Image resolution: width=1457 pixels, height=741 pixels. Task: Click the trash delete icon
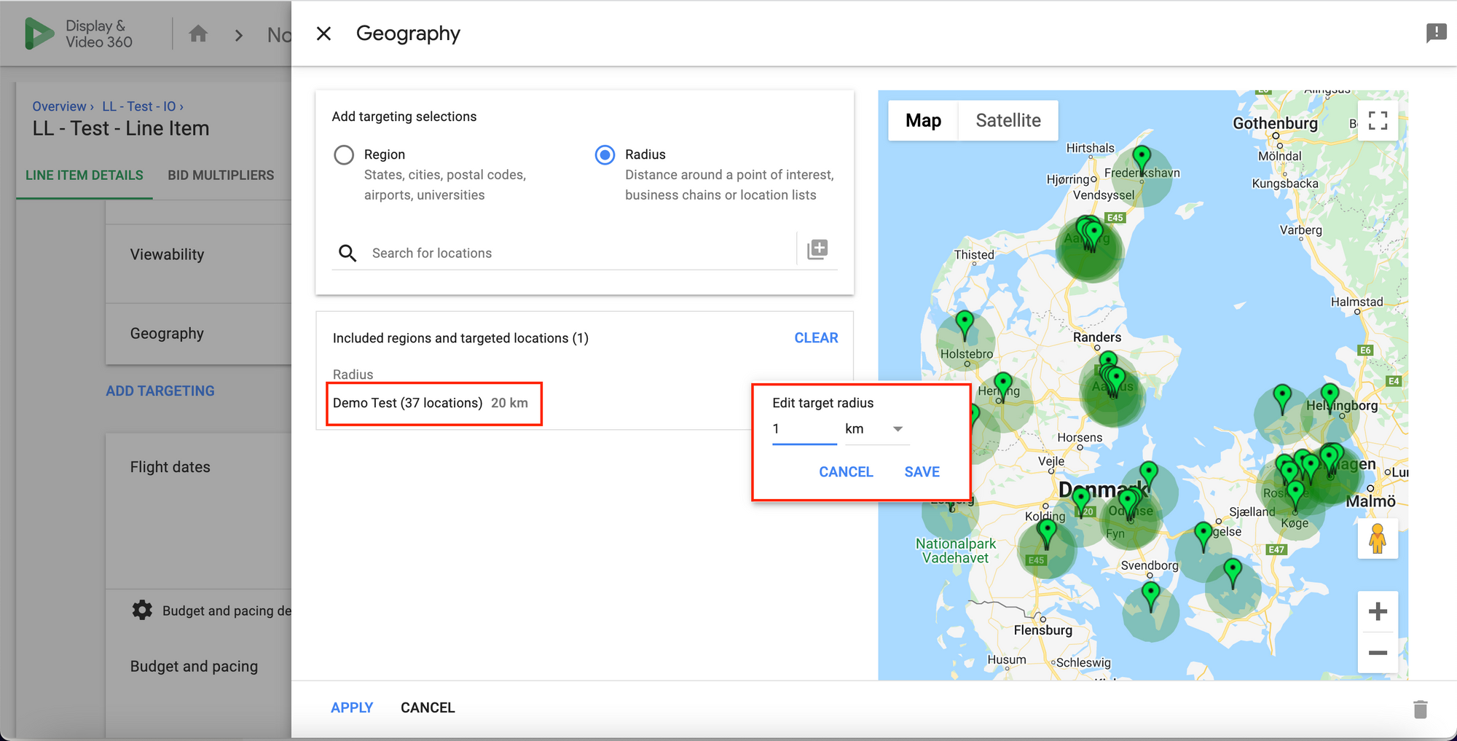click(1420, 709)
